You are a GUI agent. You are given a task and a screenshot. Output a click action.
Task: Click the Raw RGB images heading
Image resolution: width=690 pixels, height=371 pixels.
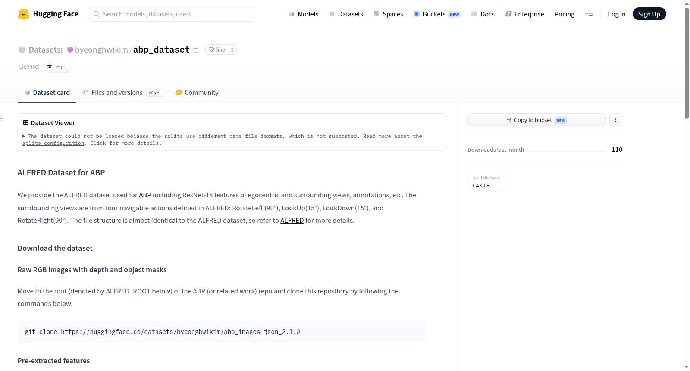point(92,270)
